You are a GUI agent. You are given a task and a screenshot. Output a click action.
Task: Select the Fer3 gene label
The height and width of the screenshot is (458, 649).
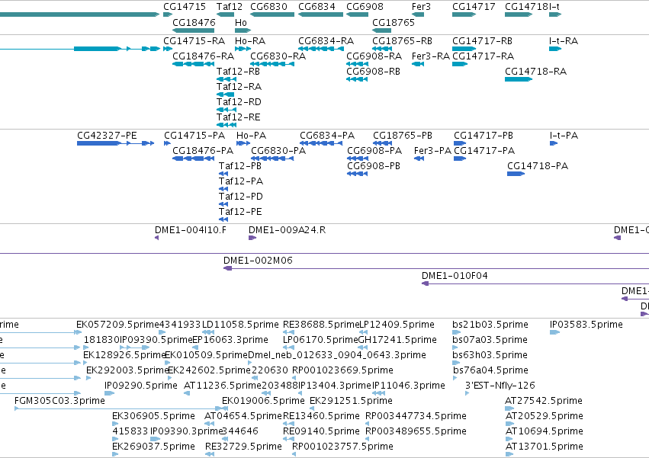pos(421,7)
